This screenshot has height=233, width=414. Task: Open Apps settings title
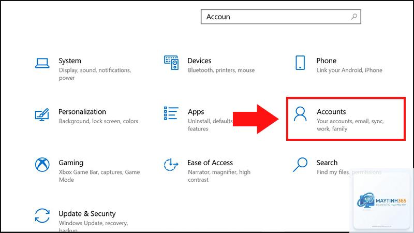click(196, 112)
